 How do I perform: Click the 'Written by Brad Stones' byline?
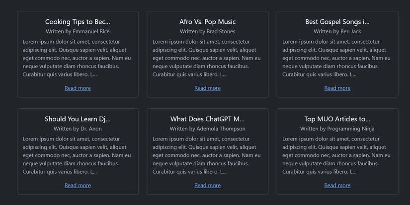207,31
